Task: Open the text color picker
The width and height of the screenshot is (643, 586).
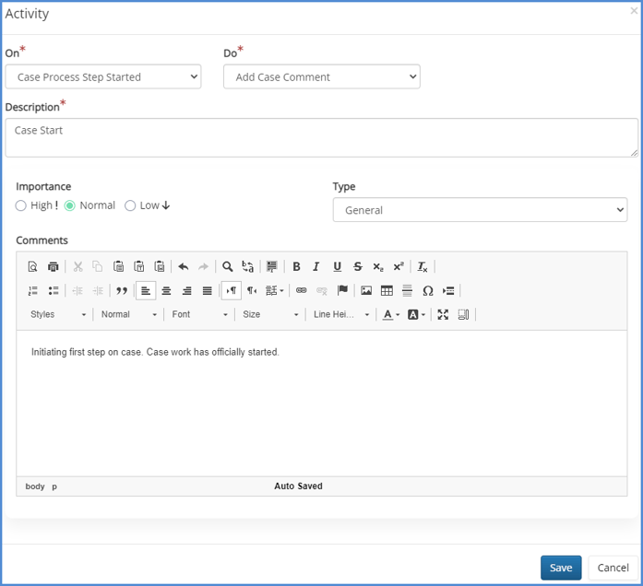Action: click(391, 314)
